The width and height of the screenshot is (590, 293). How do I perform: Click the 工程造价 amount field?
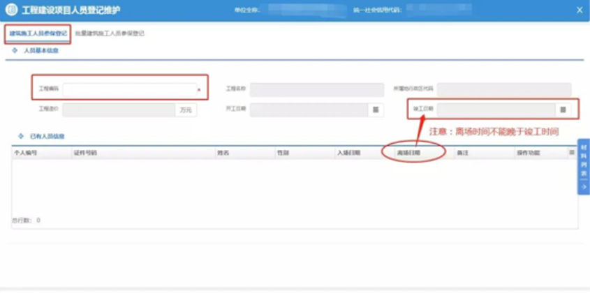click(119, 110)
